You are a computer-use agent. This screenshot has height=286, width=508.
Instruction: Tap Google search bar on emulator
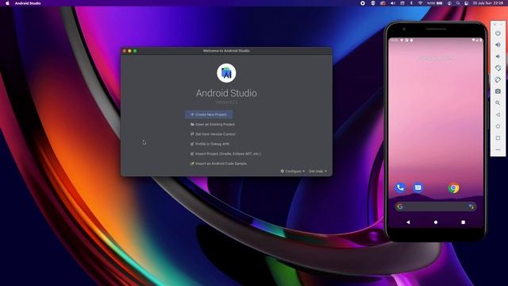436,207
